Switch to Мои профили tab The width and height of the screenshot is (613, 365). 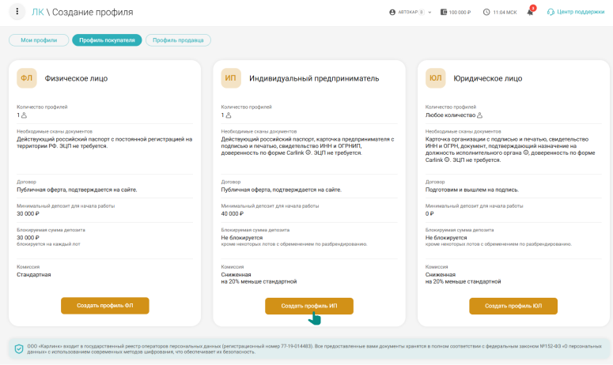(38, 40)
